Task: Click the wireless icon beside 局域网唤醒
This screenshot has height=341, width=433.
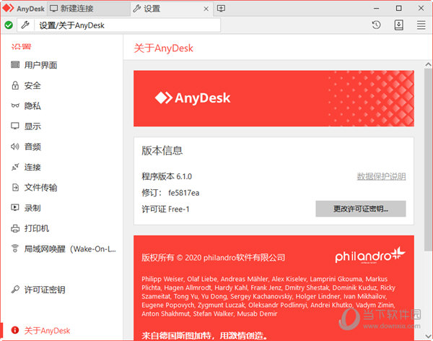Action: [x=15, y=249]
